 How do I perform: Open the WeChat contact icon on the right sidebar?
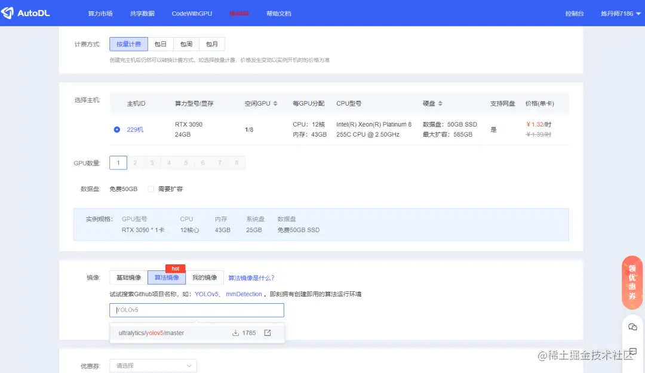(x=632, y=326)
